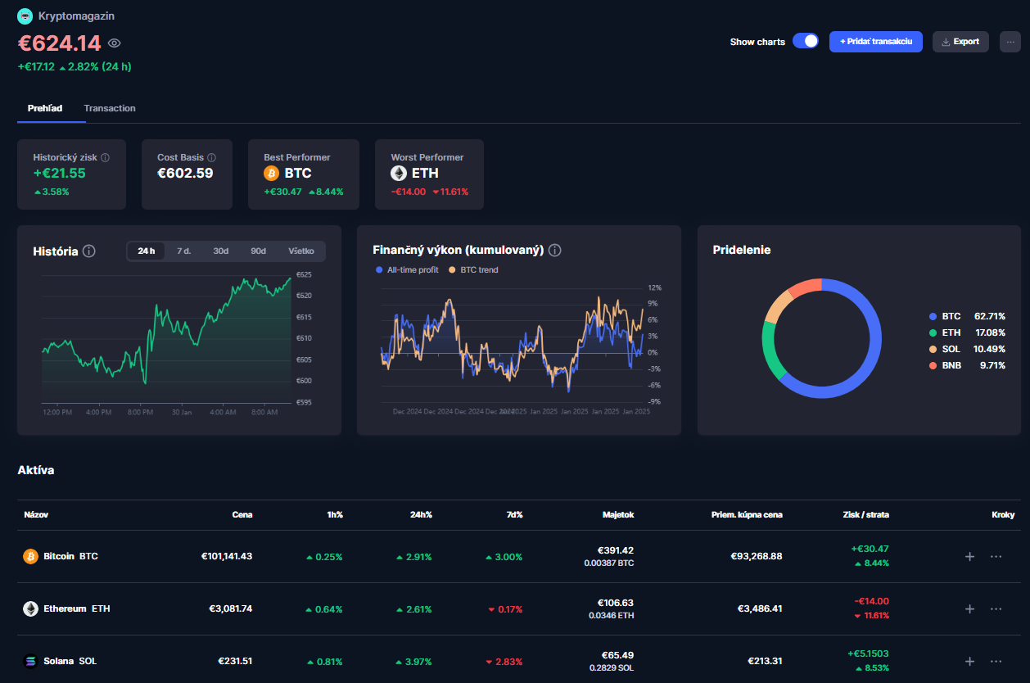Open more actions for the Ethereum row
The width and height of the screenshot is (1030, 683).
996,609
